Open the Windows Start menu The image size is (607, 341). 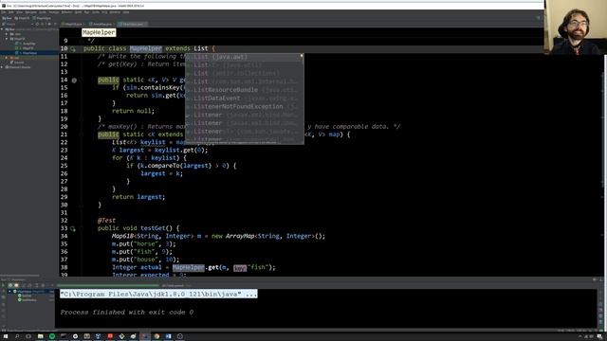6,336
